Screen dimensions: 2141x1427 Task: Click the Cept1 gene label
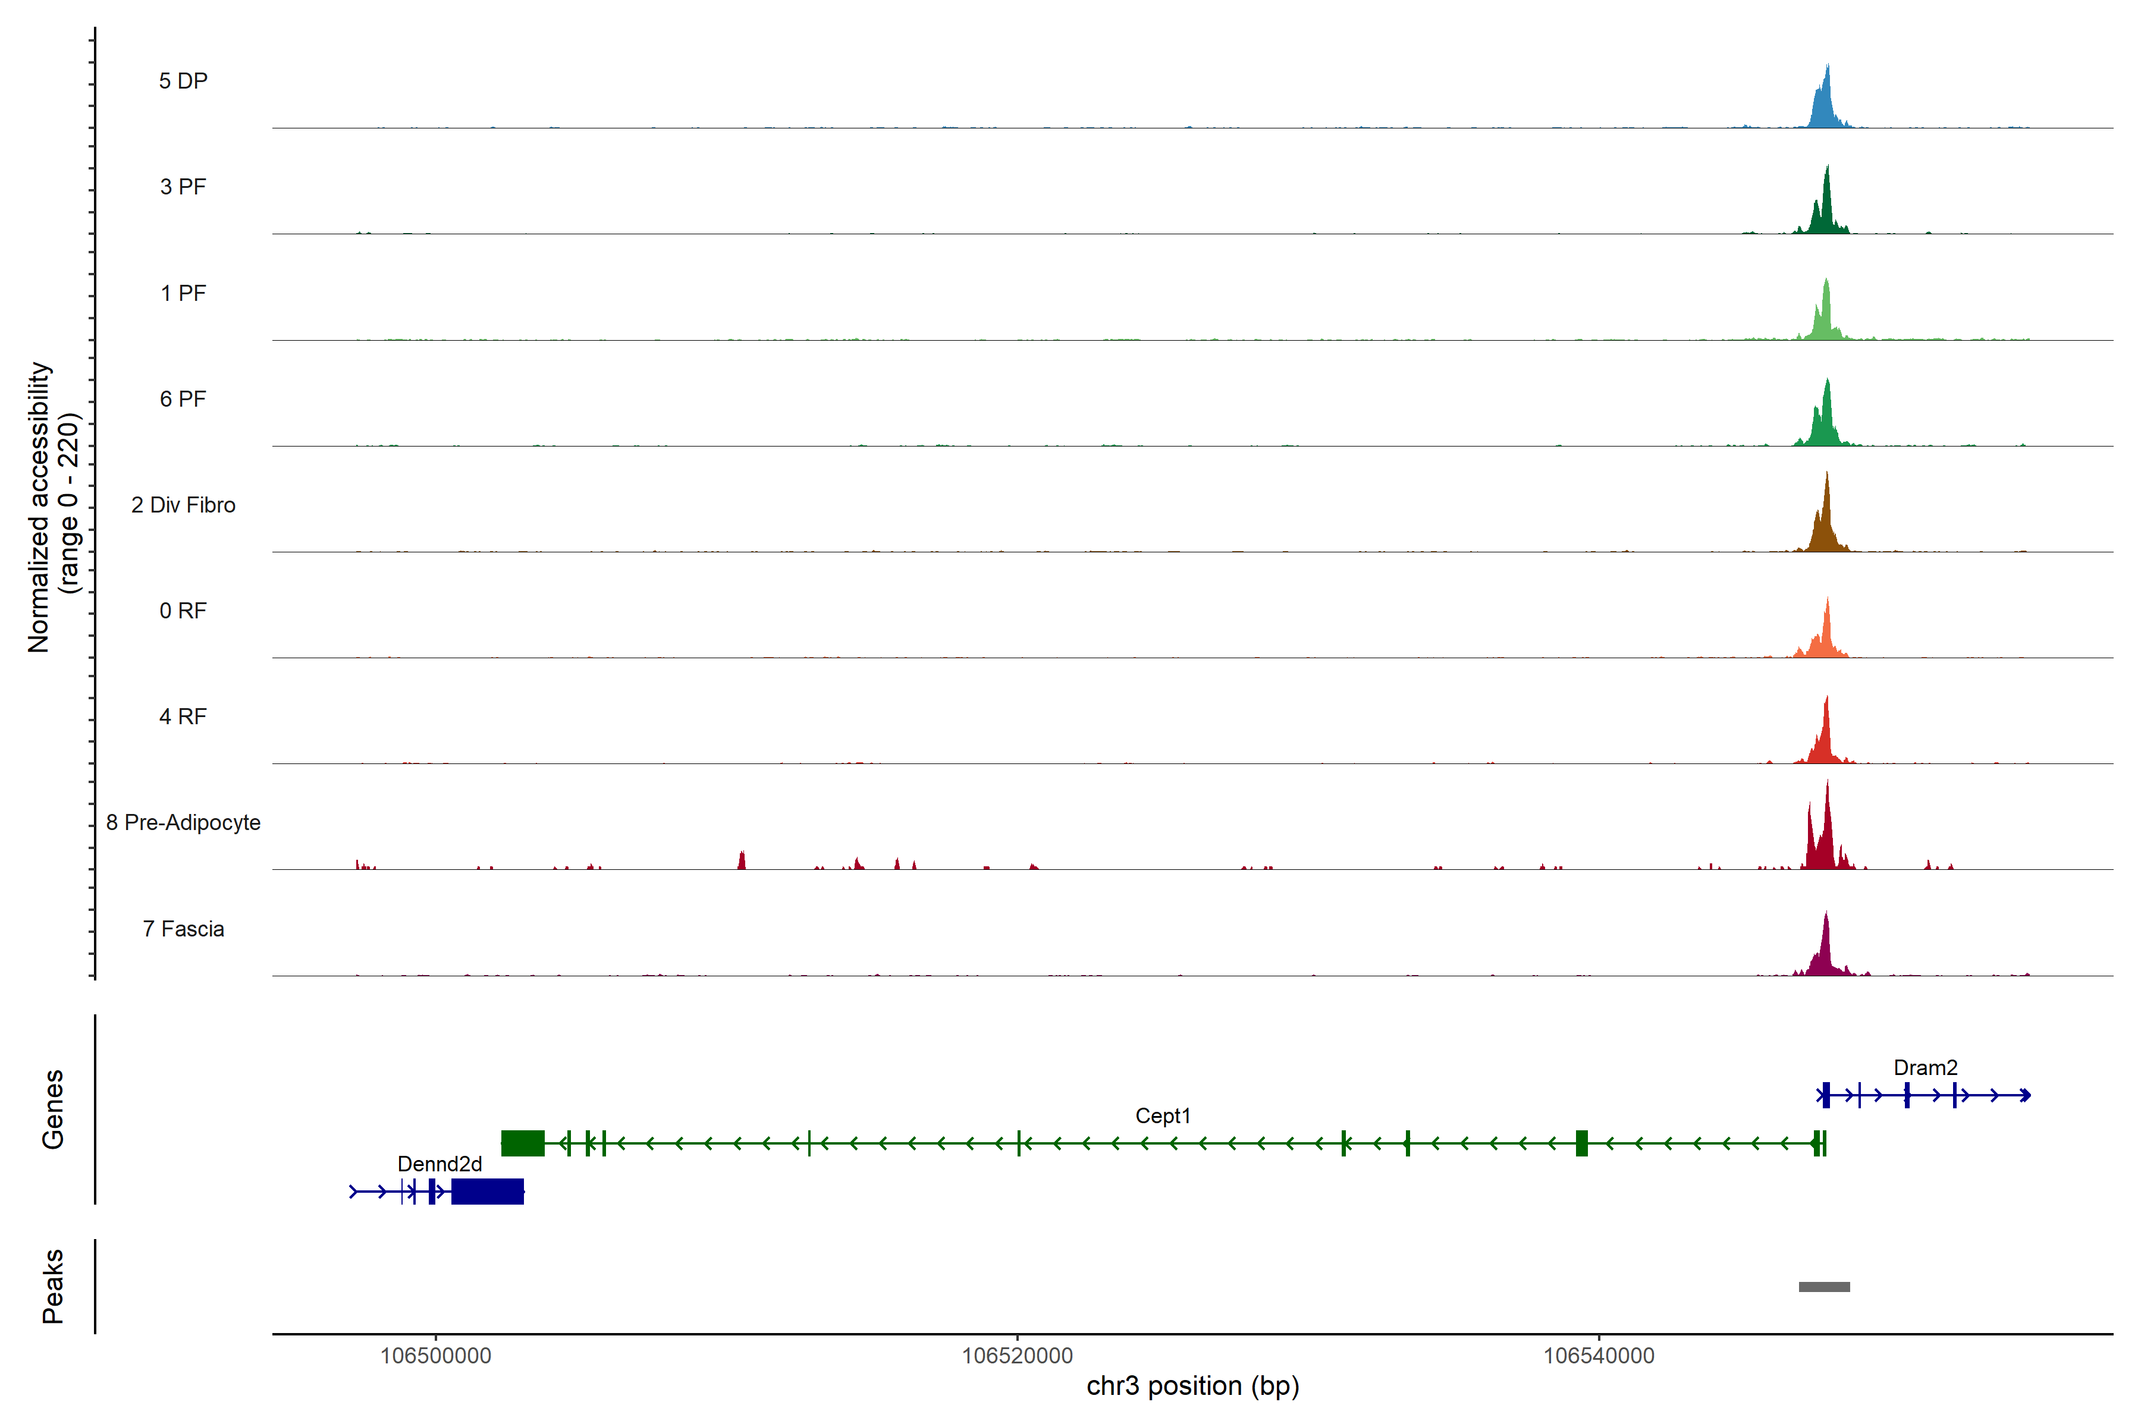(x=1163, y=1116)
